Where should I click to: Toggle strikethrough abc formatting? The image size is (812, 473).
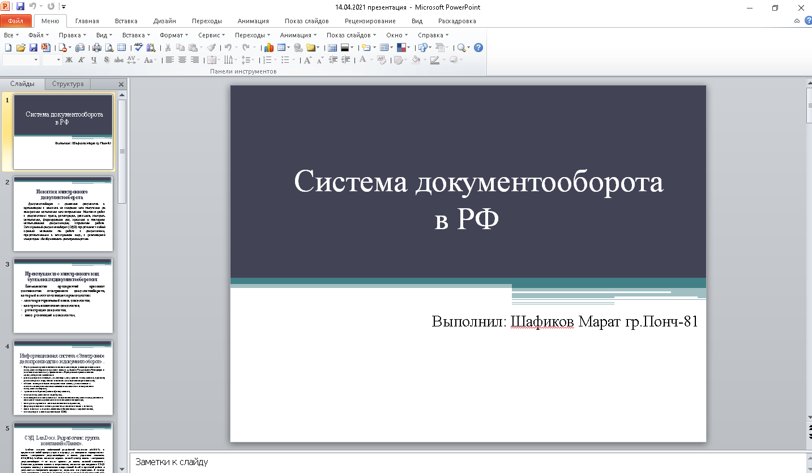[119, 60]
